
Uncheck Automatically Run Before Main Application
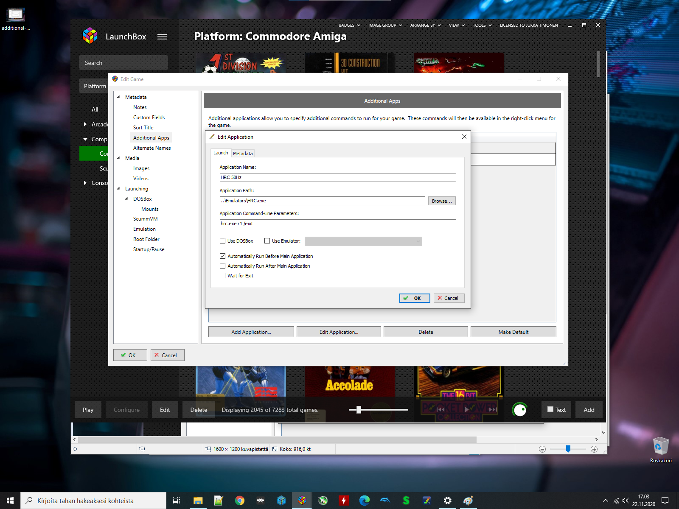222,256
